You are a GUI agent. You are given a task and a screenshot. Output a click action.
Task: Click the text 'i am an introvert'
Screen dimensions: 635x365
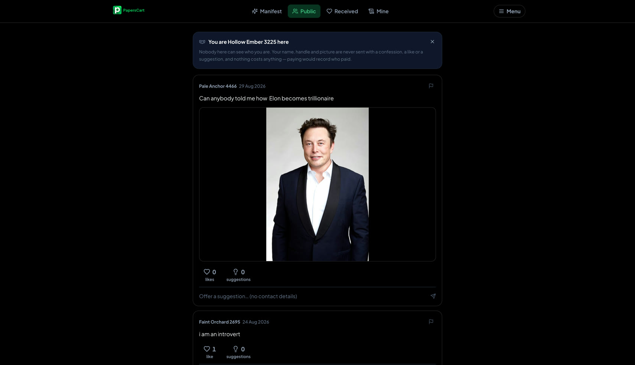tap(219, 334)
